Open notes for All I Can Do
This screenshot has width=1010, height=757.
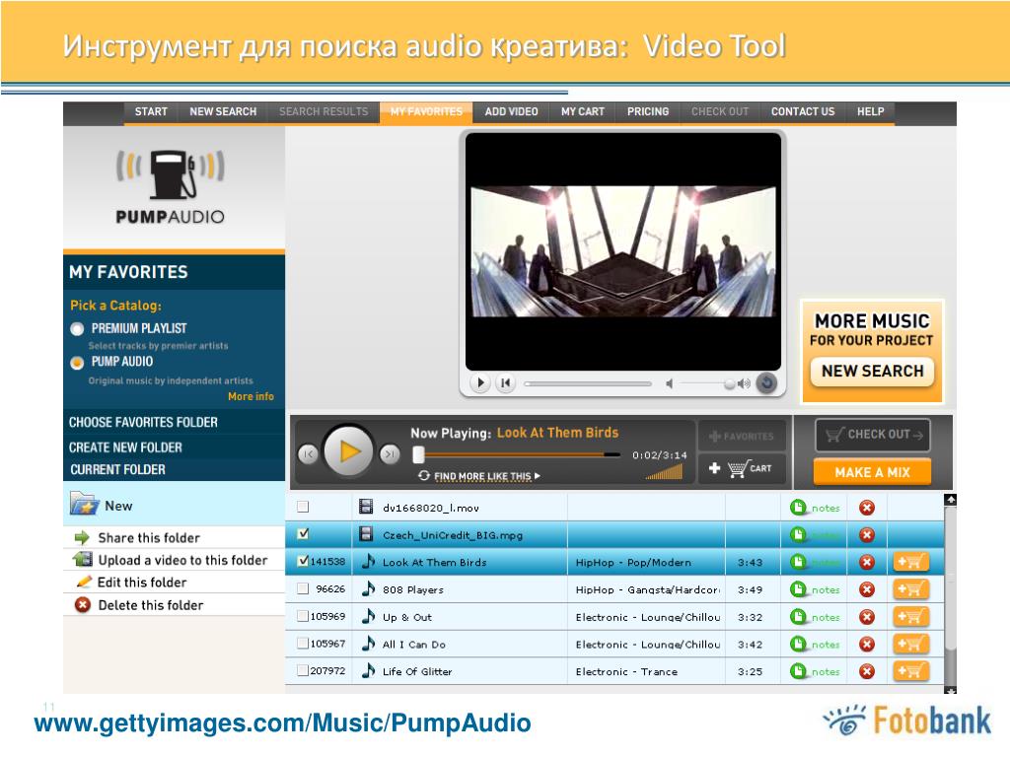pos(815,644)
